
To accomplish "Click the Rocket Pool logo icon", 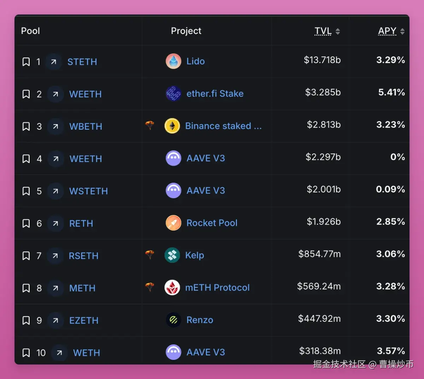I will [x=173, y=223].
